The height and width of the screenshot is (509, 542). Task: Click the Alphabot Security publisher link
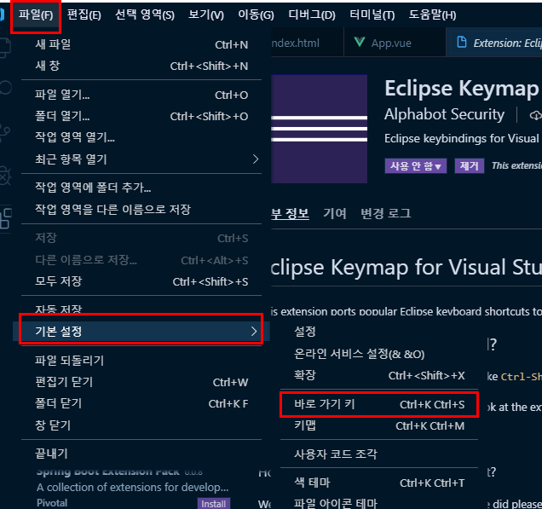point(444,114)
